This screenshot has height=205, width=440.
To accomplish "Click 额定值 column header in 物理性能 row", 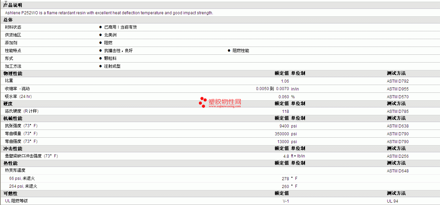I will click(282, 73).
